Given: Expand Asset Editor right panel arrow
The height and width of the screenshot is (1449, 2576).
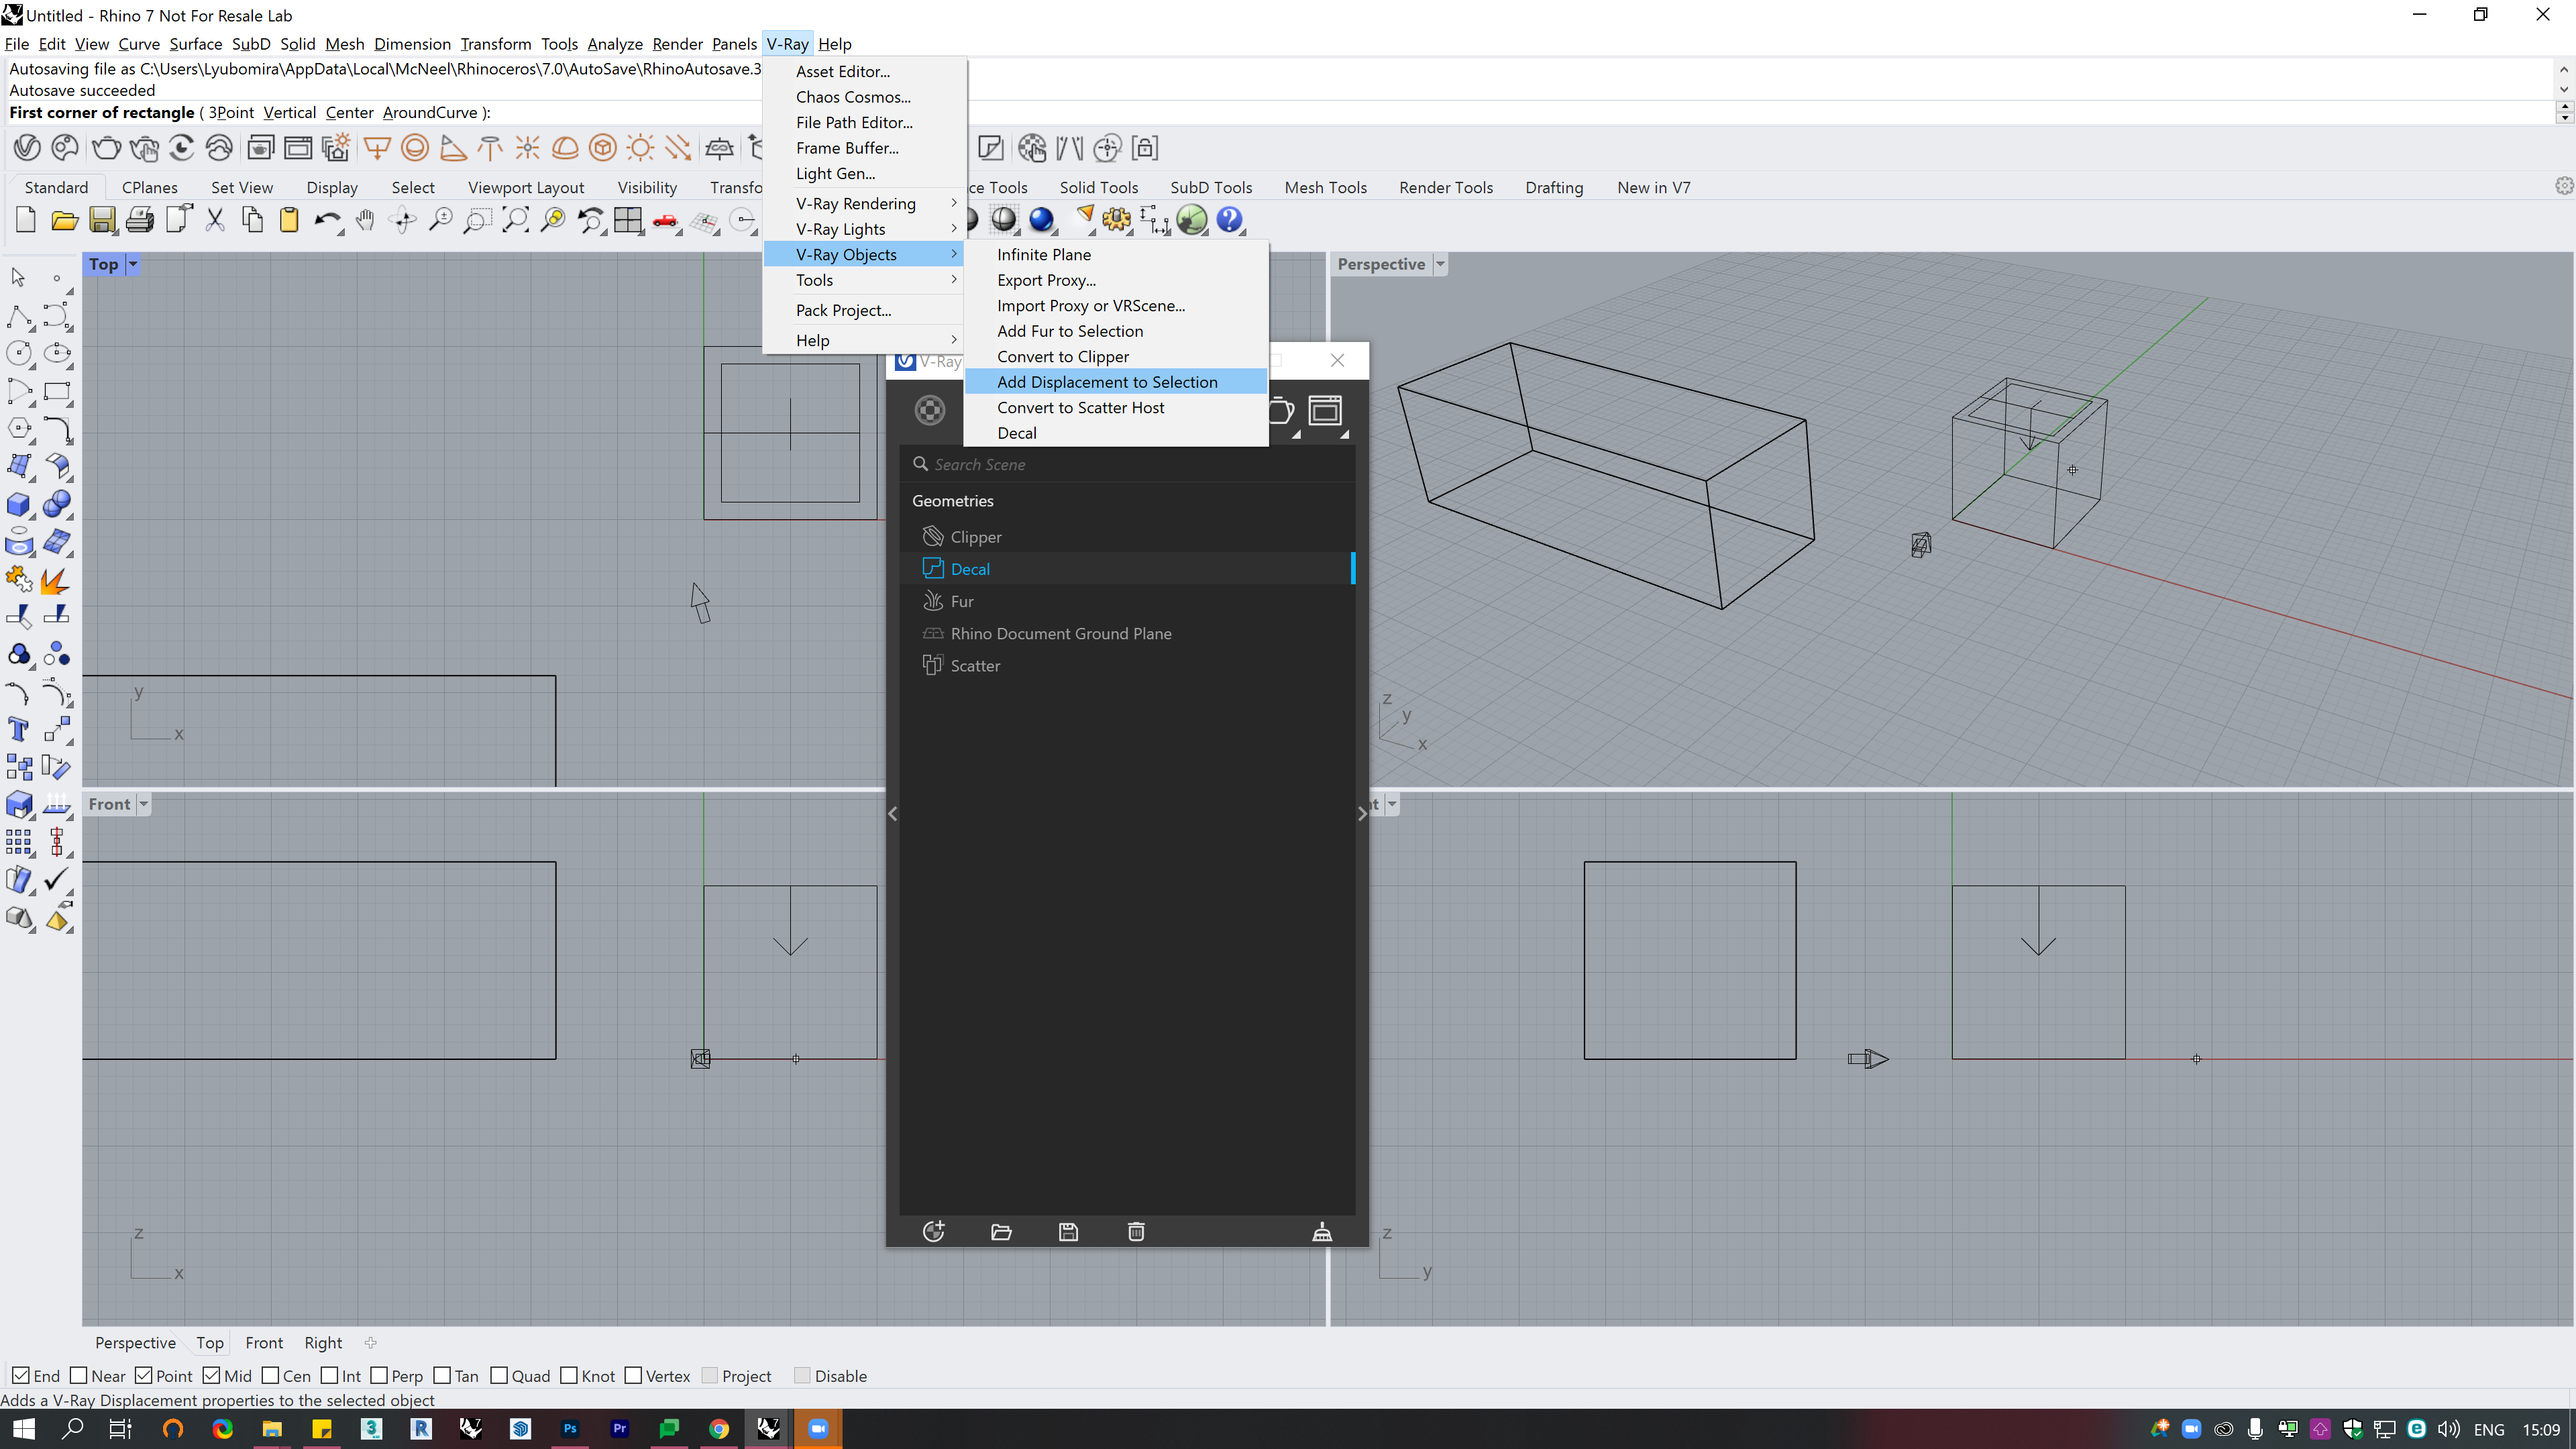Looking at the screenshot, I should click(x=1362, y=814).
